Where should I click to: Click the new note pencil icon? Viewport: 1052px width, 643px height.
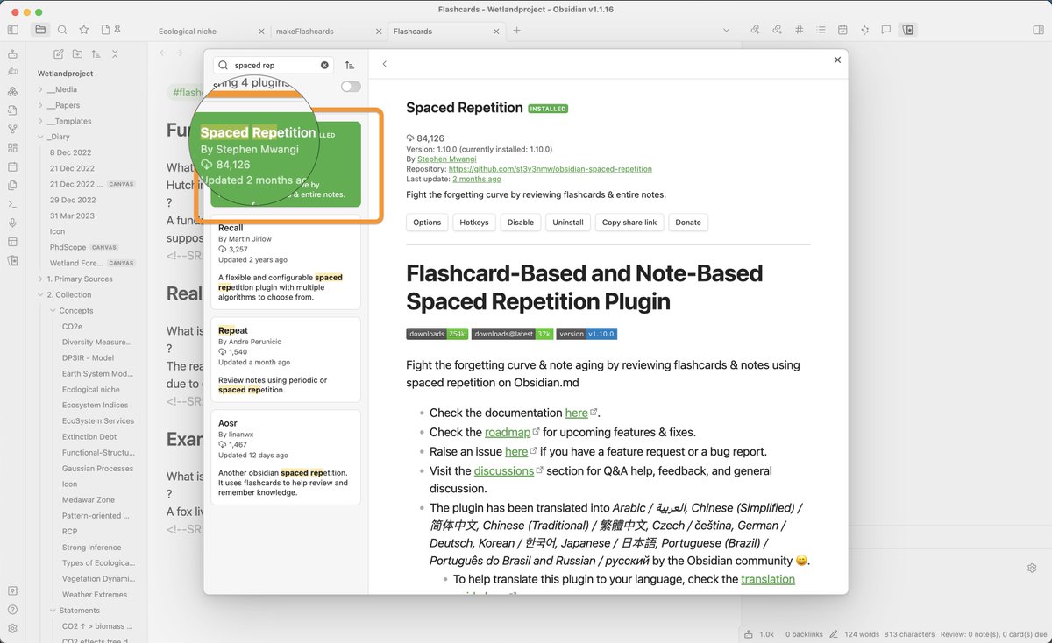click(x=59, y=54)
